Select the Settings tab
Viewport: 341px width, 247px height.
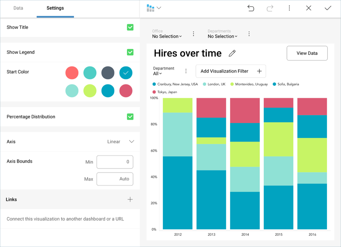55,8
